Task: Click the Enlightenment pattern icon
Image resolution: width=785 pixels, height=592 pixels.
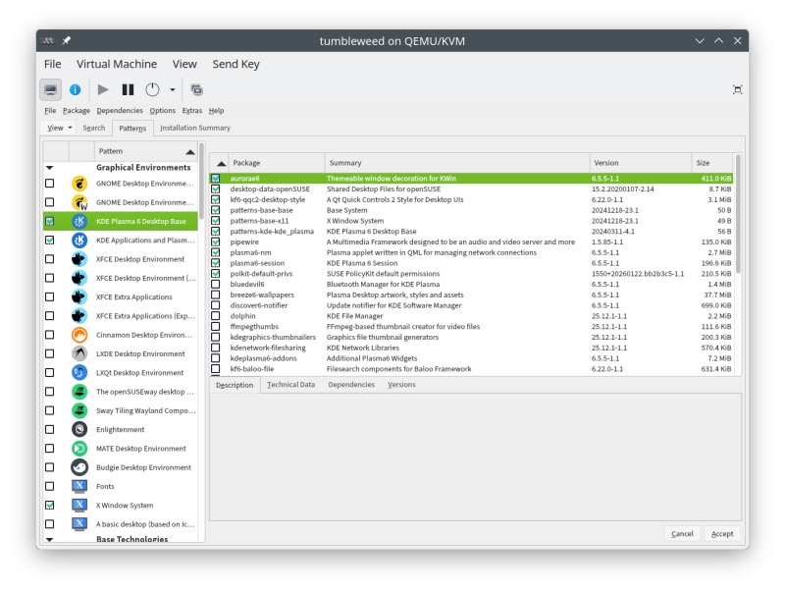Action: [79, 430]
